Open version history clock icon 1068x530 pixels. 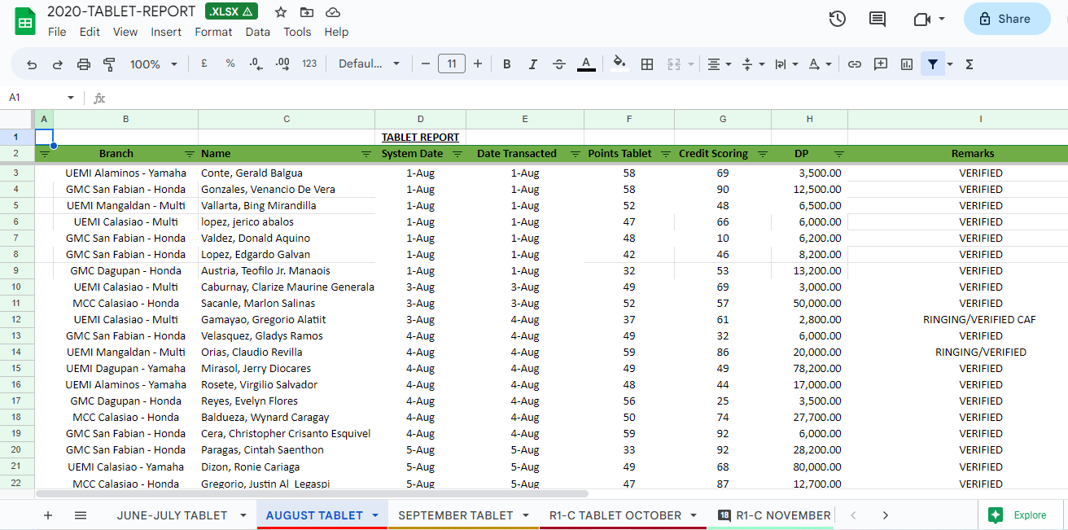(x=837, y=19)
